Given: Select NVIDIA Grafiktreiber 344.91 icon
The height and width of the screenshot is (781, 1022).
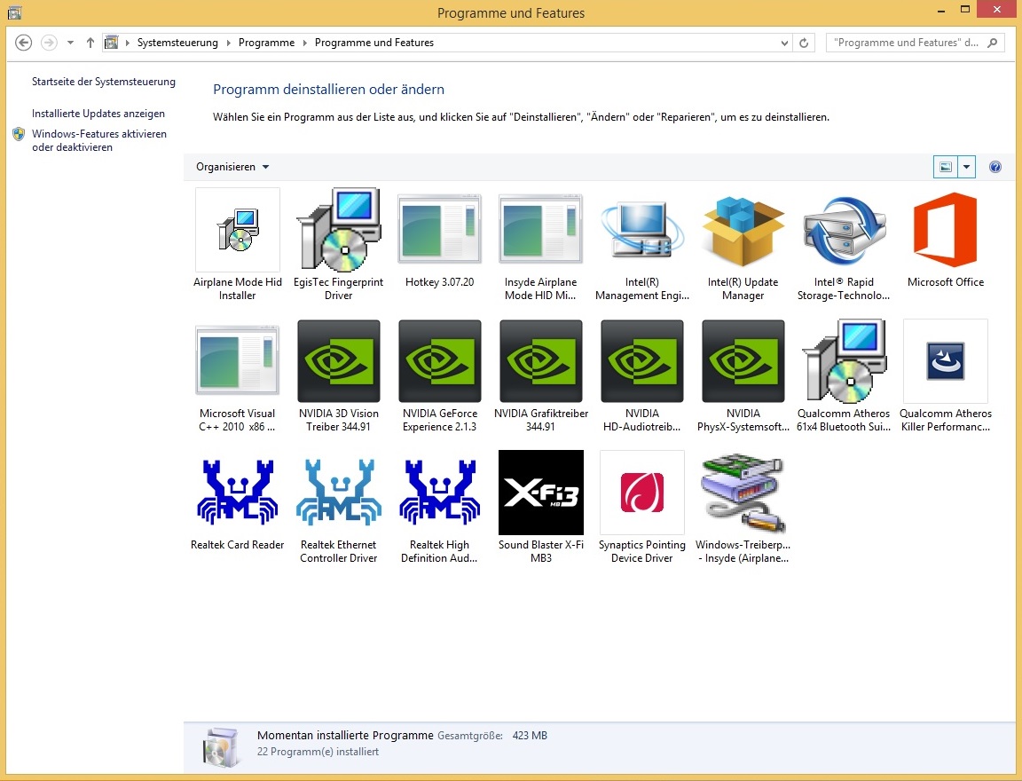Looking at the screenshot, I should point(540,360).
